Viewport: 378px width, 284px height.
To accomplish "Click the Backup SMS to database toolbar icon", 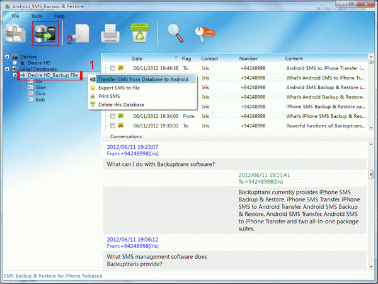I will click(16, 33).
